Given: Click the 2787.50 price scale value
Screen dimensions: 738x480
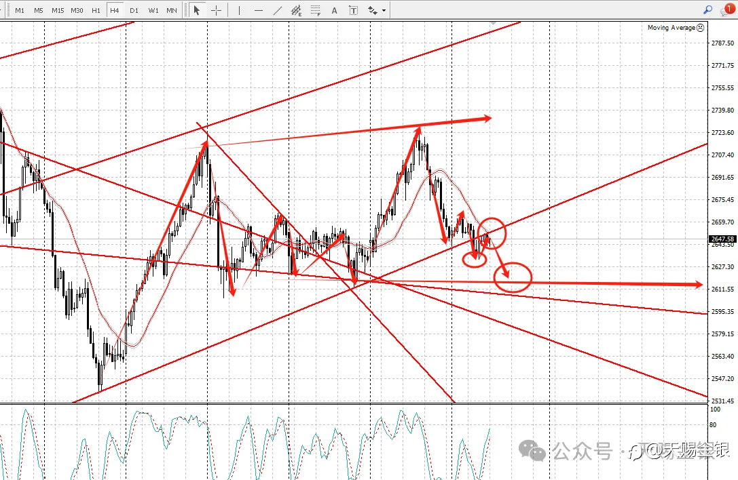Looking at the screenshot, I should (x=722, y=43).
